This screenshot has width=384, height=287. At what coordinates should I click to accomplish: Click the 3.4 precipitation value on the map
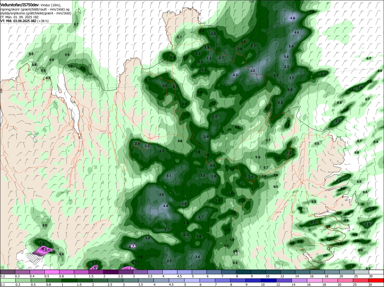pyautogui.click(x=197, y=257)
